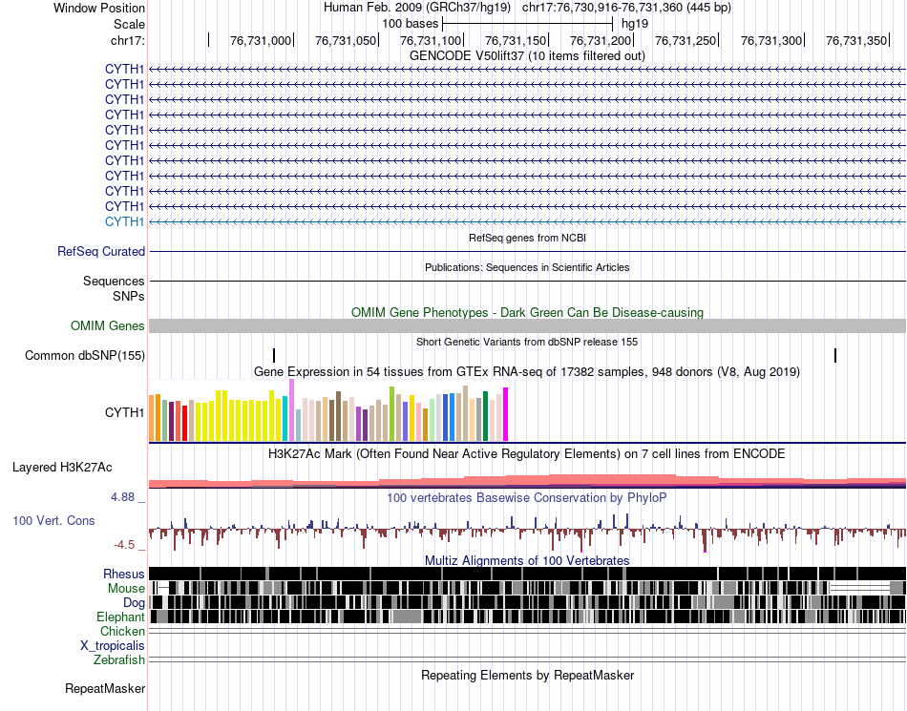Click the first CYTH1 GENCODE transcript label
Screen dimensions: 907x711
[x=124, y=70]
